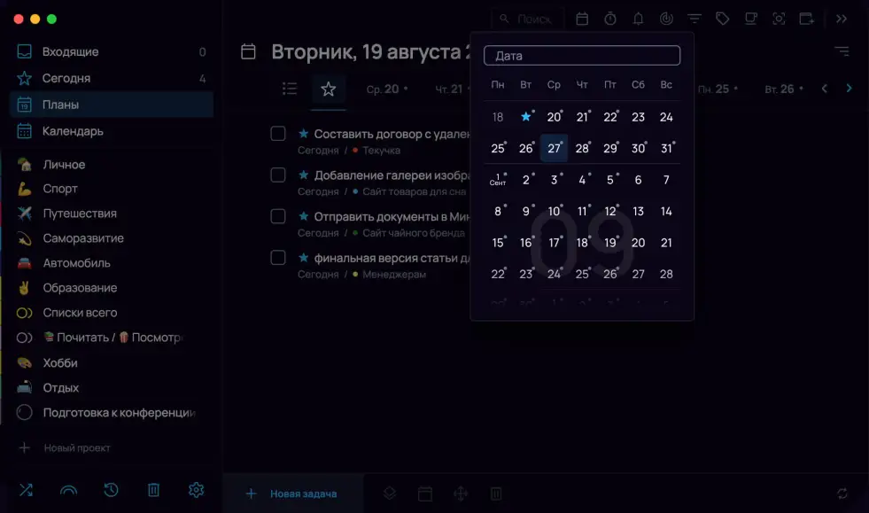This screenshot has width=869, height=513.
Task: Click 'Новая задача' button
Action: coord(293,494)
